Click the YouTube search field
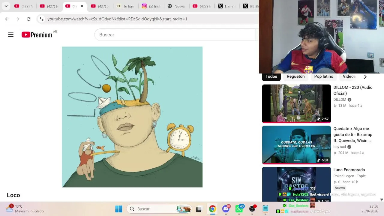The height and width of the screenshot is (216, 384). 175,35
